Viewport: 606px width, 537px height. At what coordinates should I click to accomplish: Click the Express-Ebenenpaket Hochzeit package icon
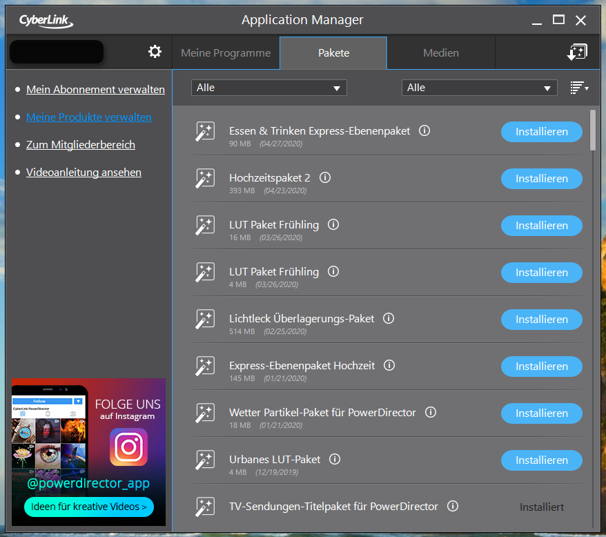[x=205, y=366]
